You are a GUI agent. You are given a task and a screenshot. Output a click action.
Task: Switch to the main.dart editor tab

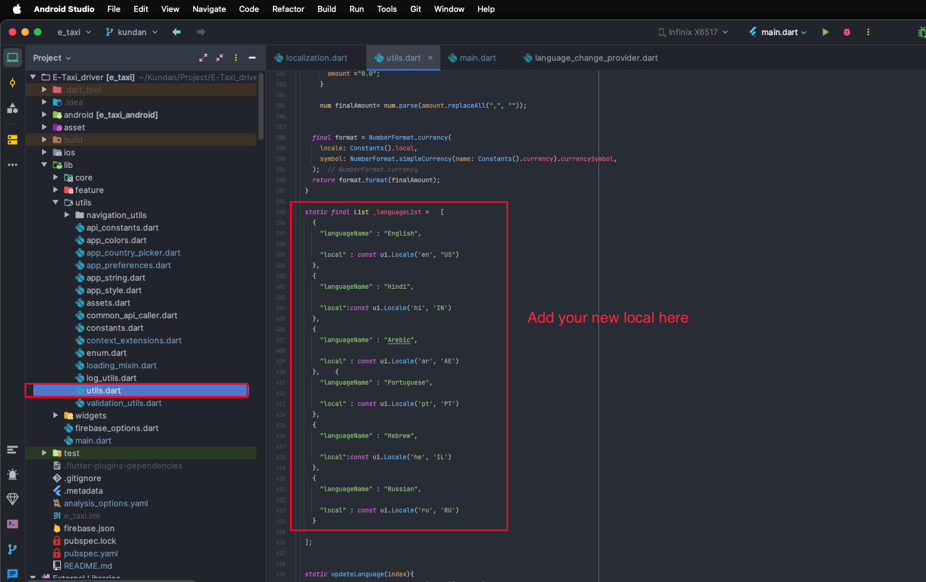pyautogui.click(x=472, y=58)
